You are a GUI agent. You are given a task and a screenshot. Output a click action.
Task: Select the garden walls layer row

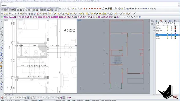(x=167, y=30)
